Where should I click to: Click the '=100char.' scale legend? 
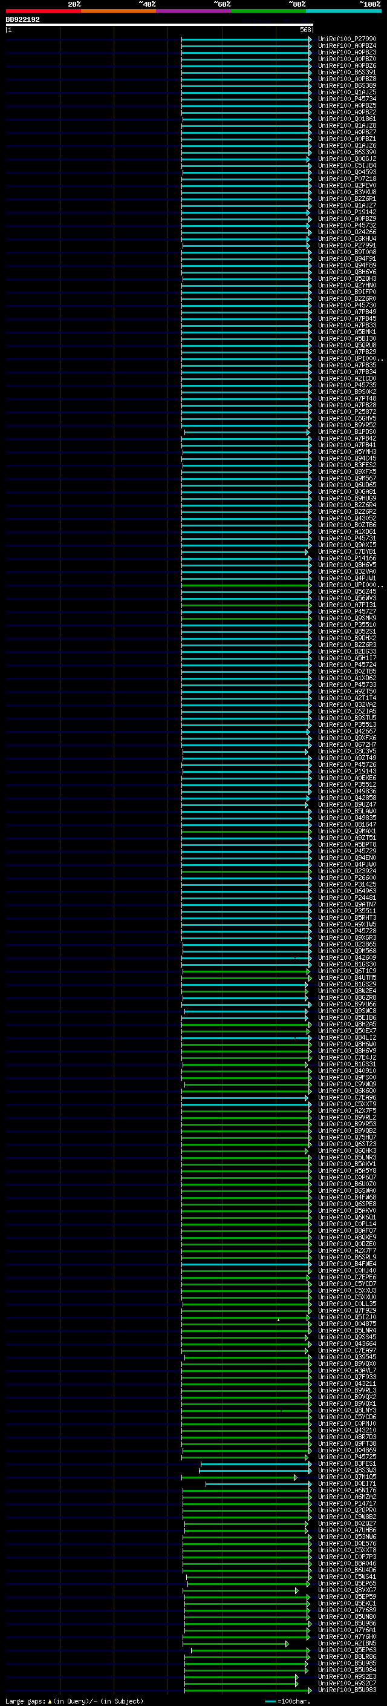287,1701
